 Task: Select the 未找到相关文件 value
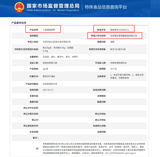(50, 84)
